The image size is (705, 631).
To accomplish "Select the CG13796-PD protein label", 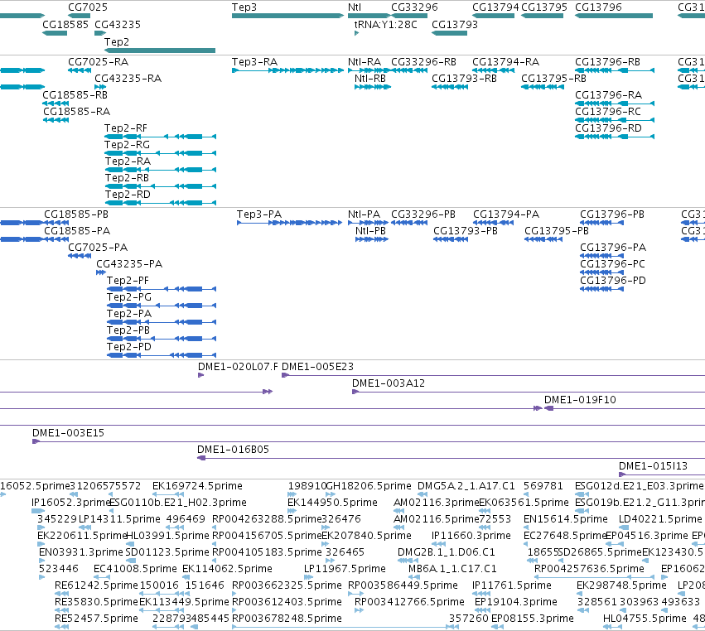I will pos(613,281).
